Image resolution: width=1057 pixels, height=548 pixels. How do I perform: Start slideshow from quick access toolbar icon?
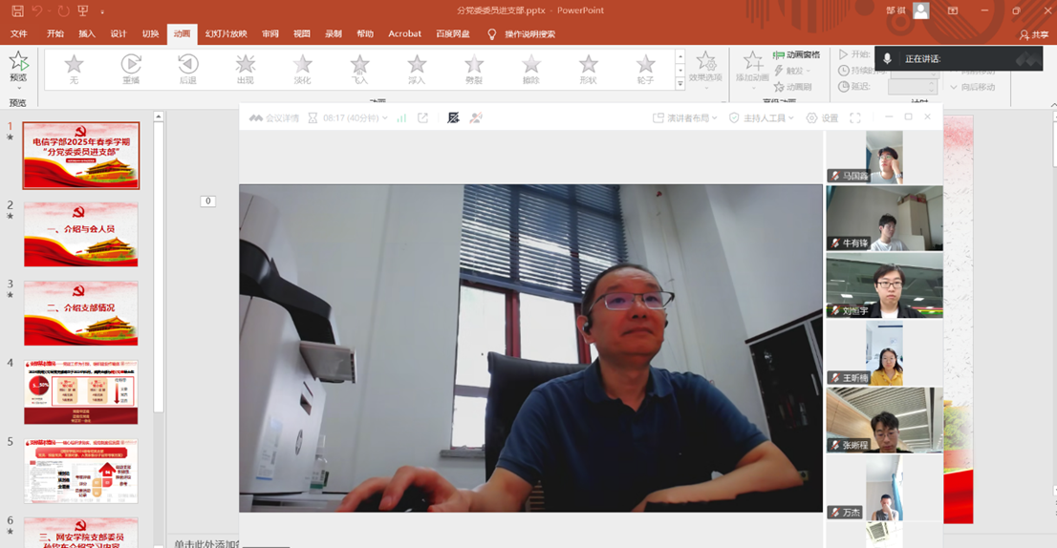83,11
